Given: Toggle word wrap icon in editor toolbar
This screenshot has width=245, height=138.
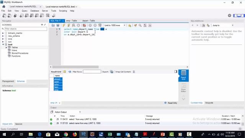Looking at the screenshot, I should tap(150, 25).
